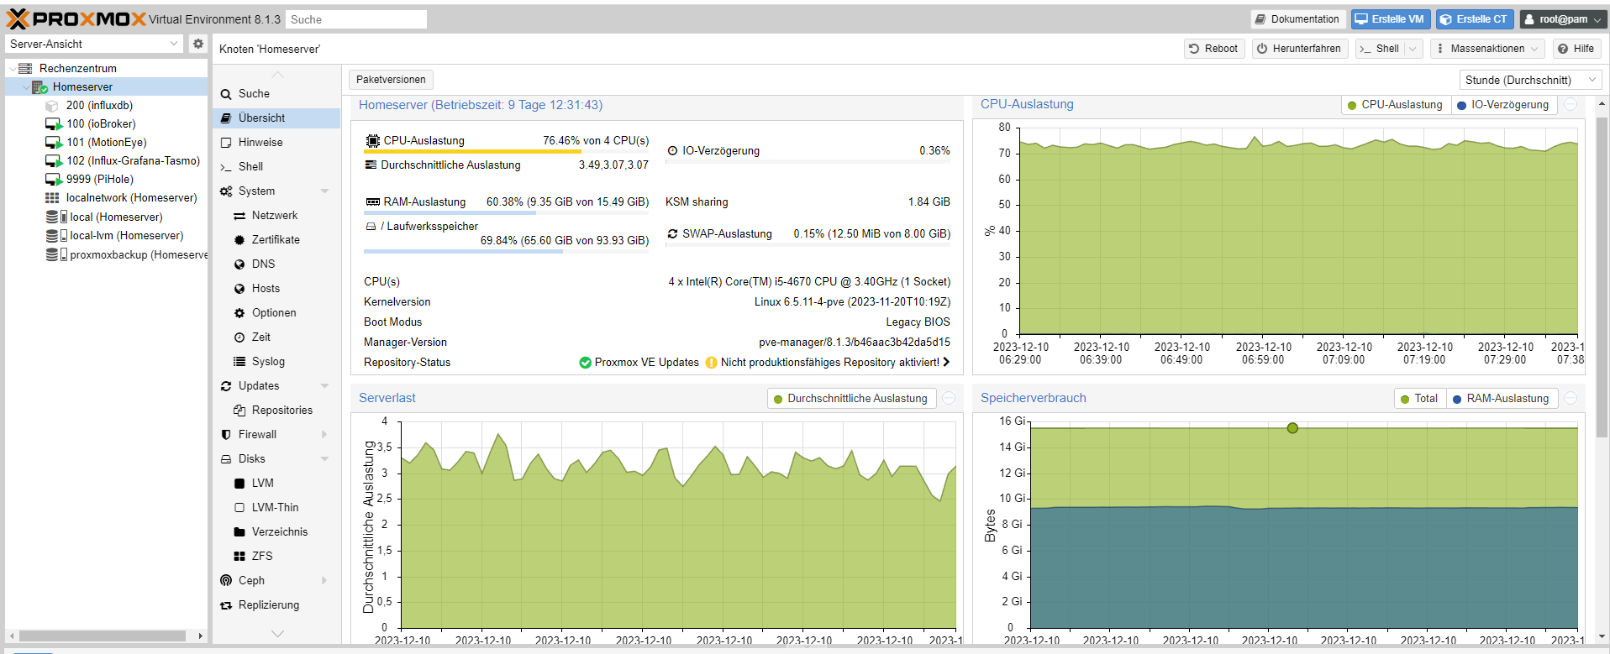The image size is (1610, 654).
Task: Expand Ceph submenu arrow
Action: coord(324,580)
